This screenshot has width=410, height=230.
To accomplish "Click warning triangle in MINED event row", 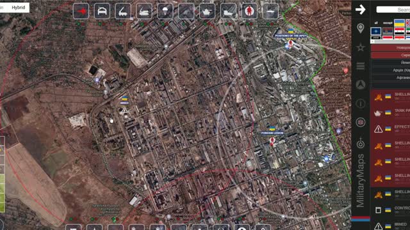I will (x=378, y=226).
